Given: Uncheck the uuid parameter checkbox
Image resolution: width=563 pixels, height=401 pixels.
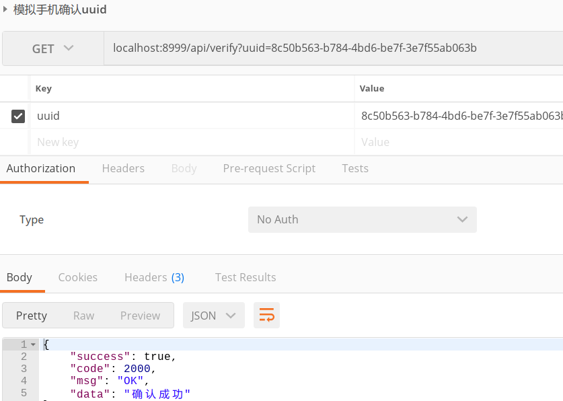Looking at the screenshot, I should (17, 116).
